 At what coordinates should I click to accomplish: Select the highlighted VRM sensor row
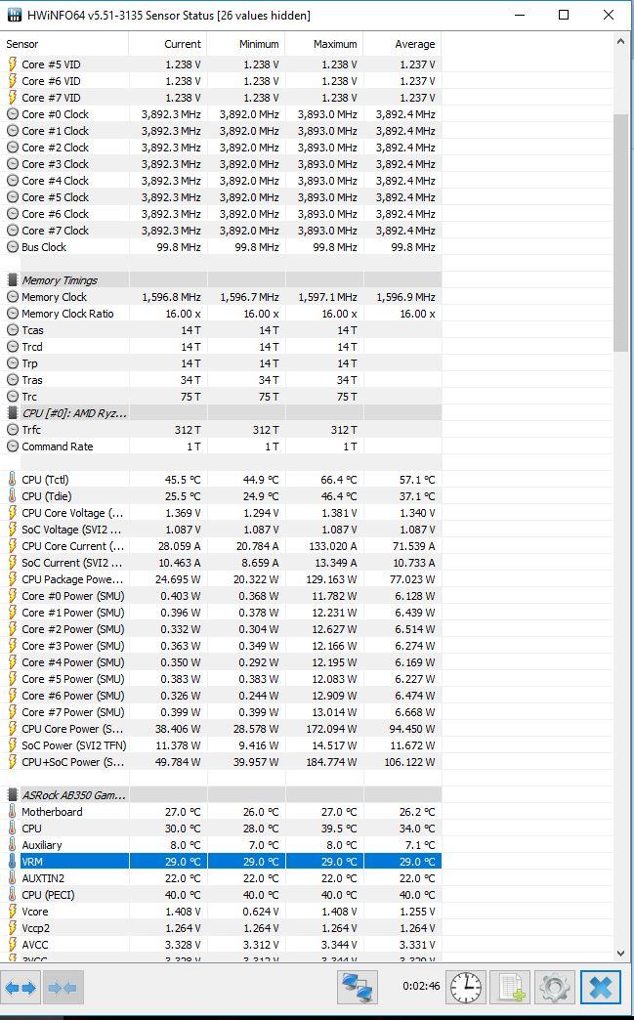(221, 862)
